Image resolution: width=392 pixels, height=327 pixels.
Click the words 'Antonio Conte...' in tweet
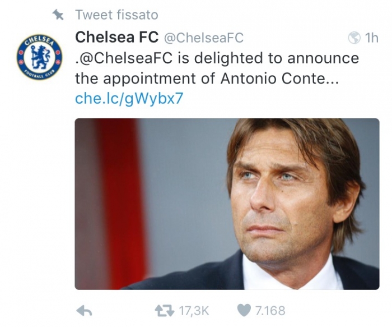point(292,79)
